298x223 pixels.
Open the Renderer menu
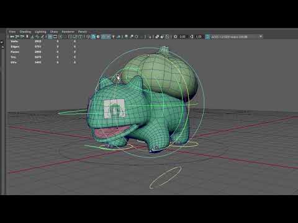[x=68, y=32]
